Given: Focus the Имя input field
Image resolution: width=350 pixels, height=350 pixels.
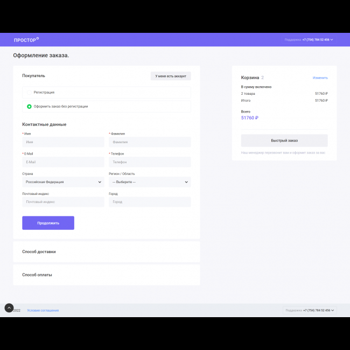Looking at the screenshot, I should (63, 142).
